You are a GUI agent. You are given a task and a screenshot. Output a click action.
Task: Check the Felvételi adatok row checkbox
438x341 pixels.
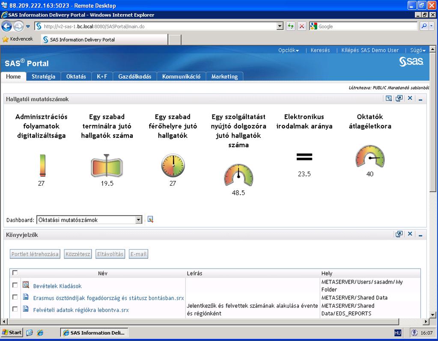point(15,309)
